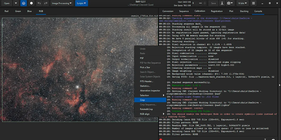Screen dimensions: 281x140
Task: Click the home working directory icon
Action: click(24, 3)
